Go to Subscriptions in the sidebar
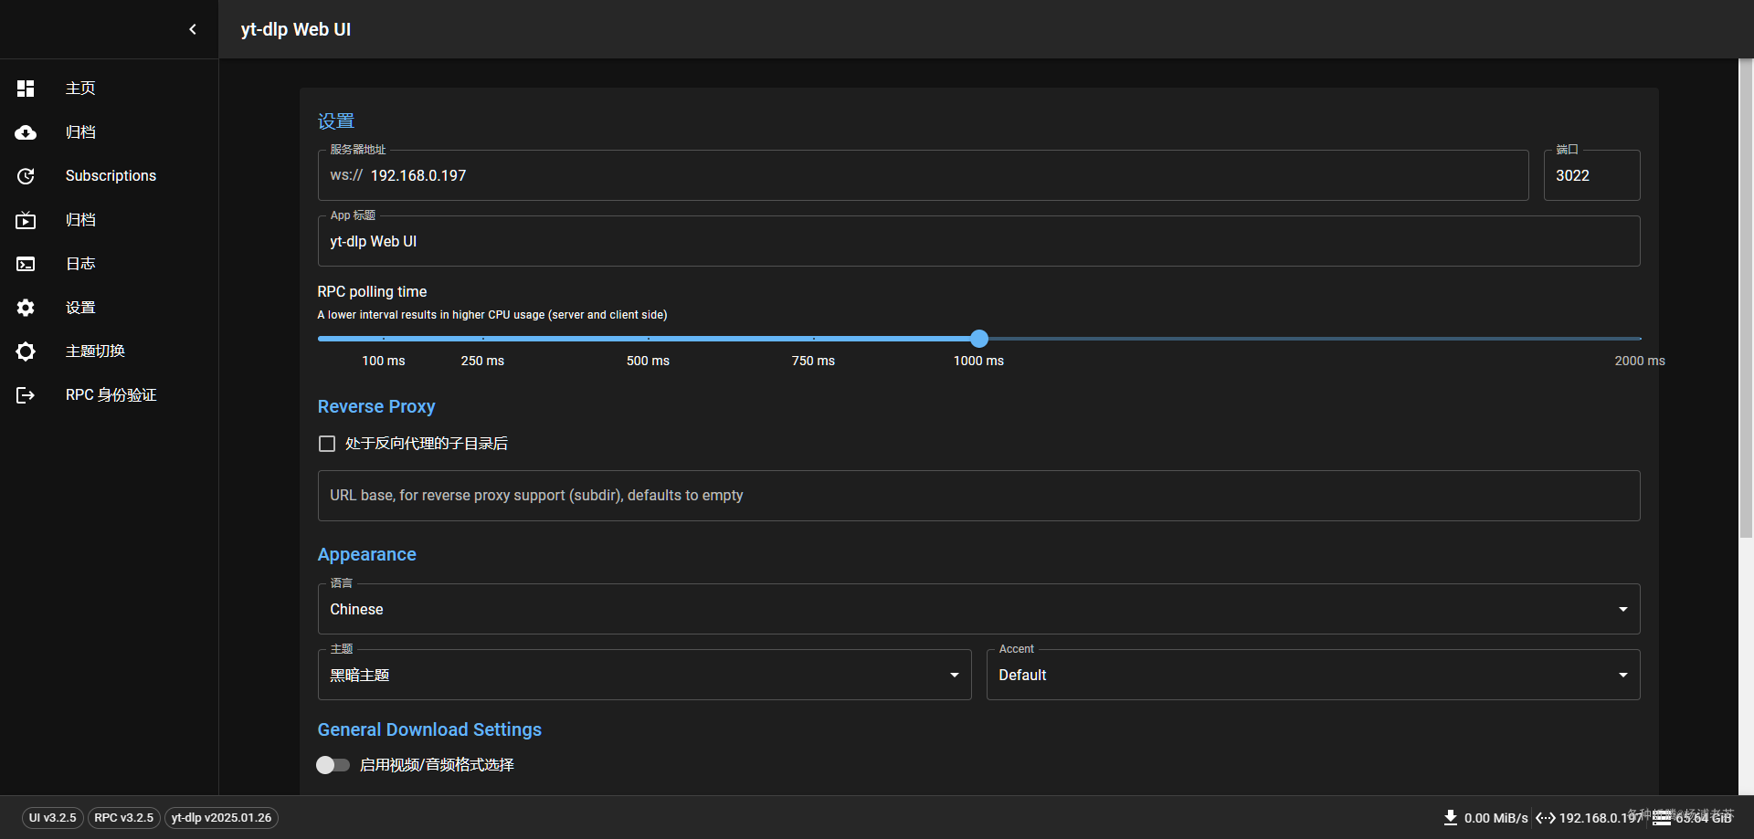 coord(110,176)
